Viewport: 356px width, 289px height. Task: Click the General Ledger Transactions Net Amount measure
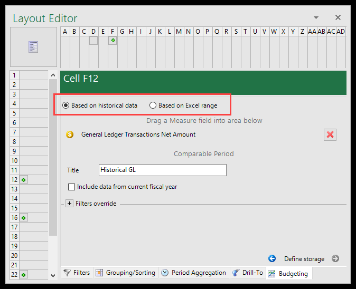point(138,134)
